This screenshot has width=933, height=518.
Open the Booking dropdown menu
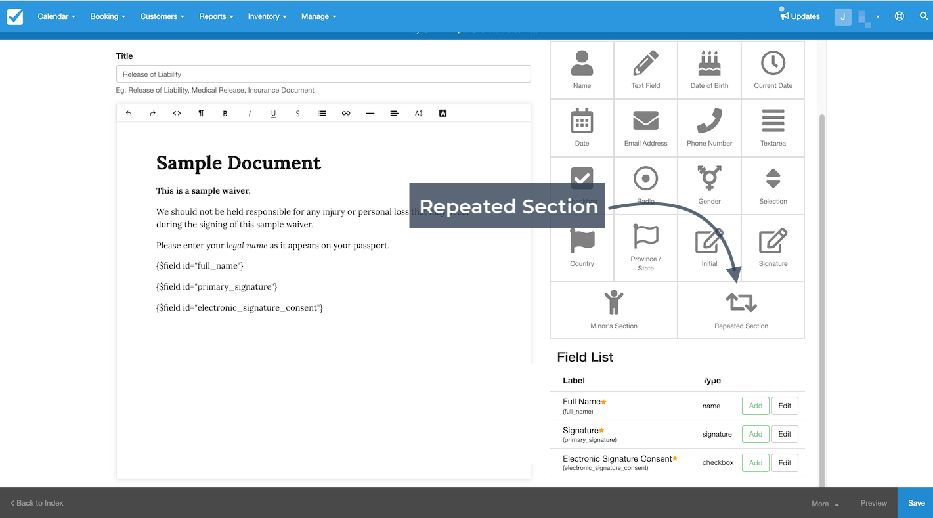(108, 16)
